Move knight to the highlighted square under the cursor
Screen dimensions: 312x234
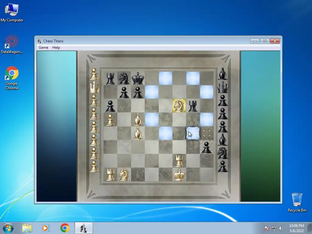tap(193, 133)
